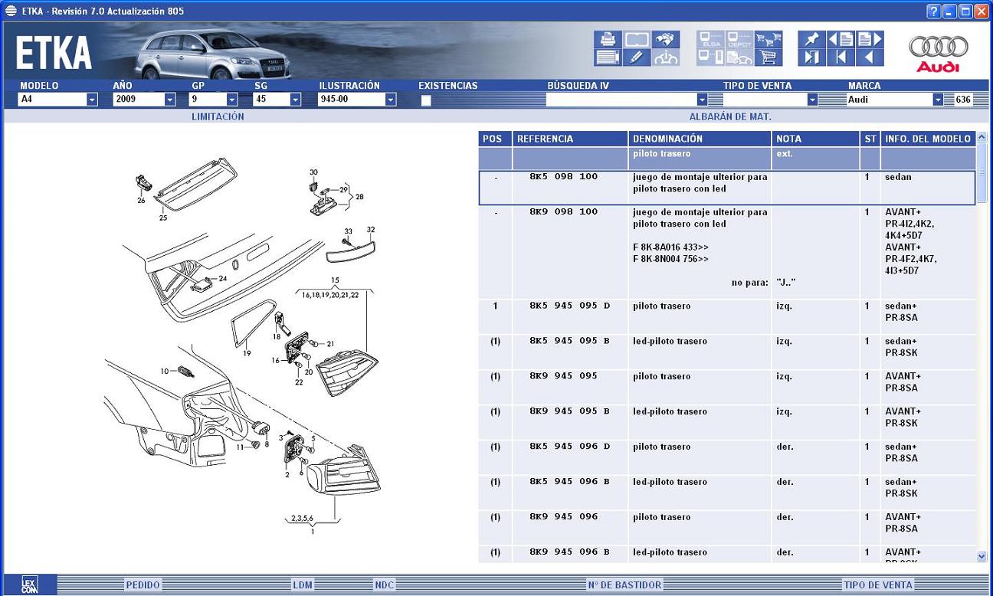Select reference 8K5 945 095 B
The image size is (993, 596).
click(x=569, y=342)
